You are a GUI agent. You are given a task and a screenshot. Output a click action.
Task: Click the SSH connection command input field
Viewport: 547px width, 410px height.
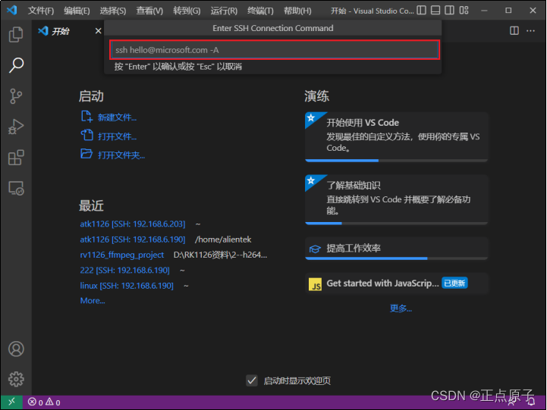click(275, 50)
